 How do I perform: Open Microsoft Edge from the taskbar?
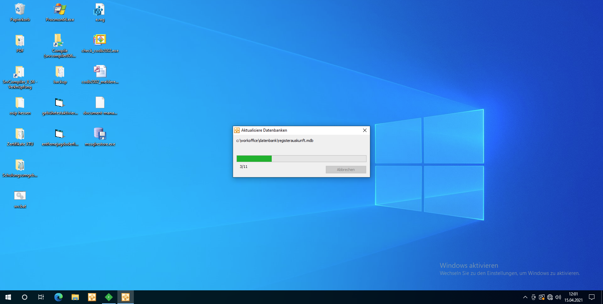point(59,297)
